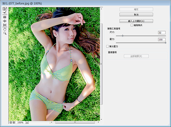Select the Forward Warp tool
171x127 pixels.
pyautogui.click(x=5, y=9)
